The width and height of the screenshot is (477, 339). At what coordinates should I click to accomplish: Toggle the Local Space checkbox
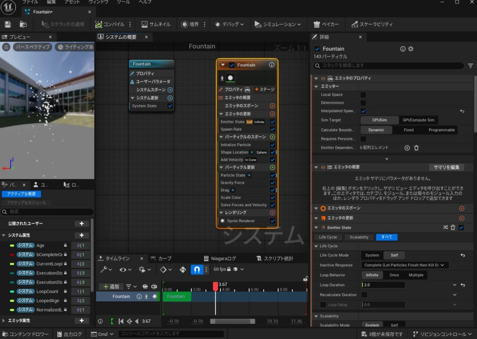363,95
